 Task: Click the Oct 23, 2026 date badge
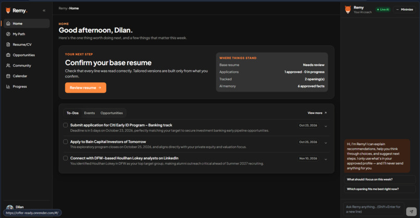(308, 125)
